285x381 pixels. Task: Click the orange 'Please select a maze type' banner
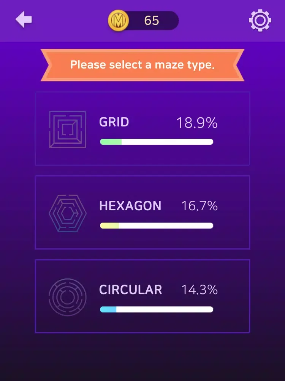pos(142,65)
